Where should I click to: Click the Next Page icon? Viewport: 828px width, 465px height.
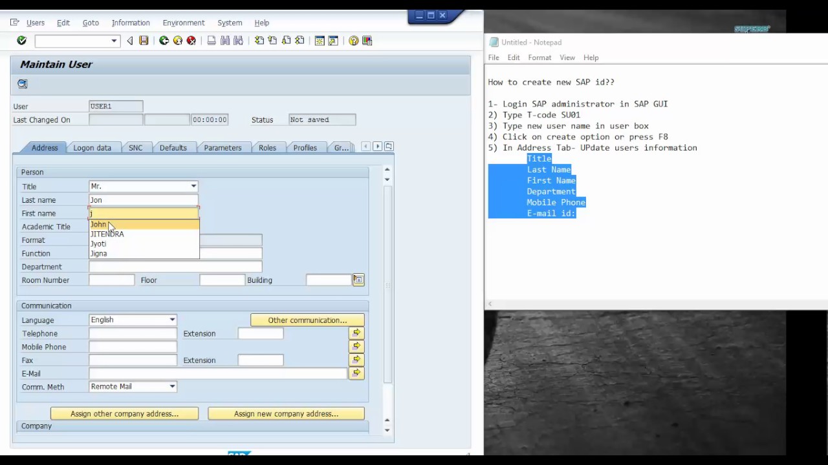pos(286,41)
